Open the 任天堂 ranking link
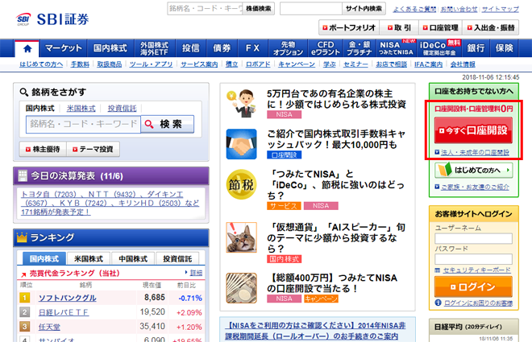Screen dimensions: 532x342 point(49,327)
